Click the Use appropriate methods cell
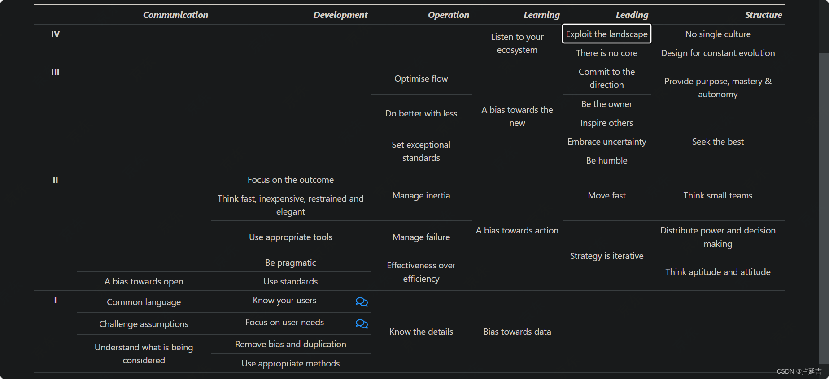829x379 pixels. click(290, 363)
